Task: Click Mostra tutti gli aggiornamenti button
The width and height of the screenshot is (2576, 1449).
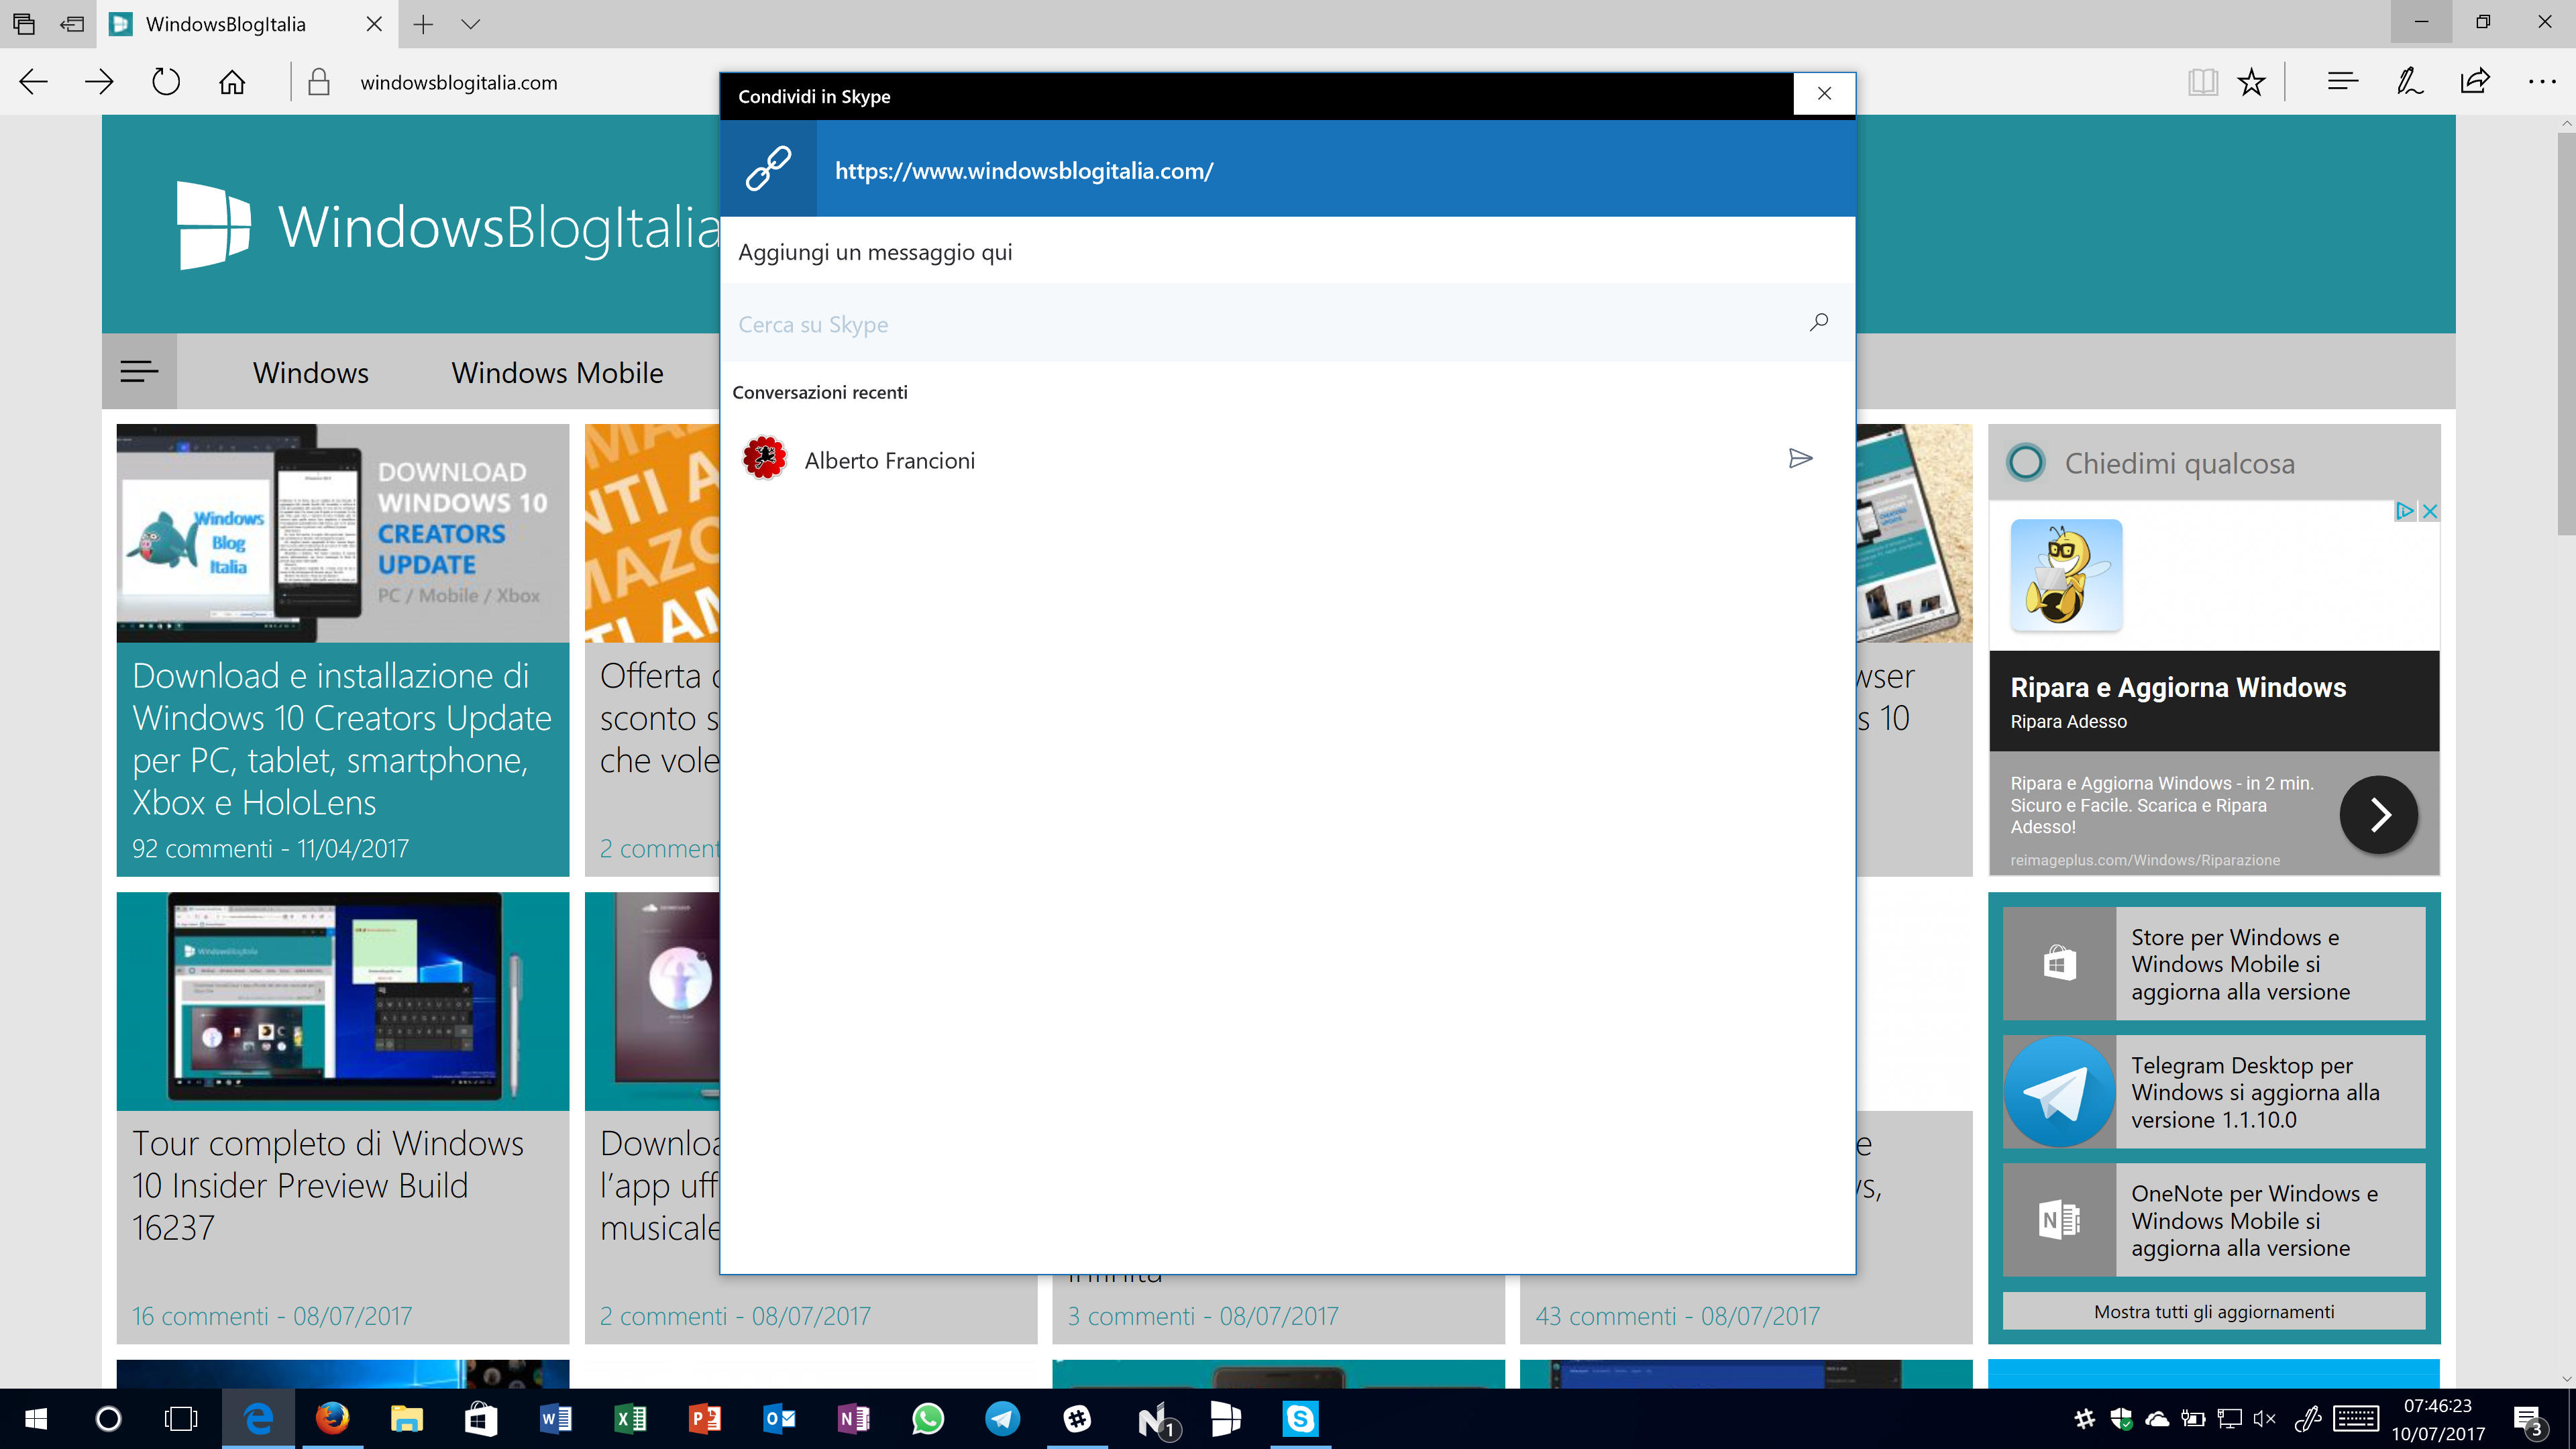Action: pos(2214,1311)
